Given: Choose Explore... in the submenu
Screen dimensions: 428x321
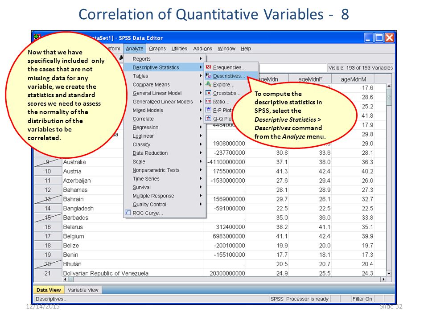Looking at the screenshot, I should 223,84.
